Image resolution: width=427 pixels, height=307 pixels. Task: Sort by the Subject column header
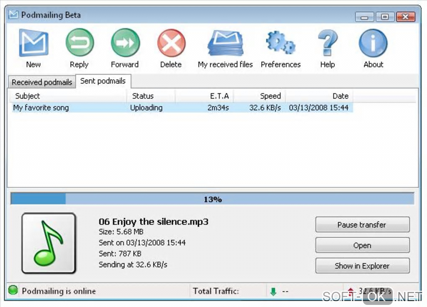click(68, 96)
